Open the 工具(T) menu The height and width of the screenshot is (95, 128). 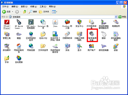(x=43, y=7)
